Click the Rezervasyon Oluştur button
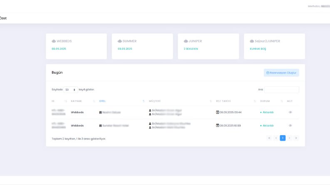The width and height of the screenshot is (330, 185). tap(281, 73)
